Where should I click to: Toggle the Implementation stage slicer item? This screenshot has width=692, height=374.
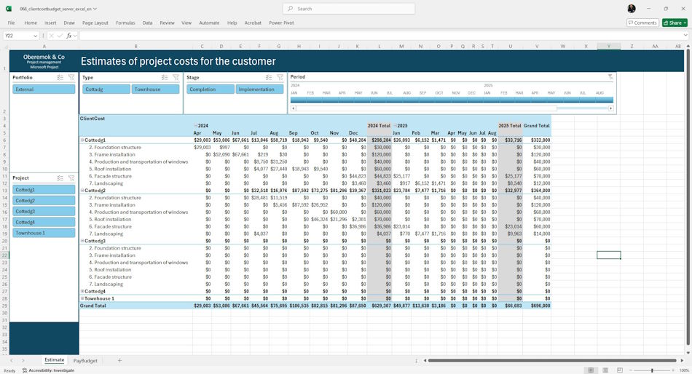(x=259, y=89)
